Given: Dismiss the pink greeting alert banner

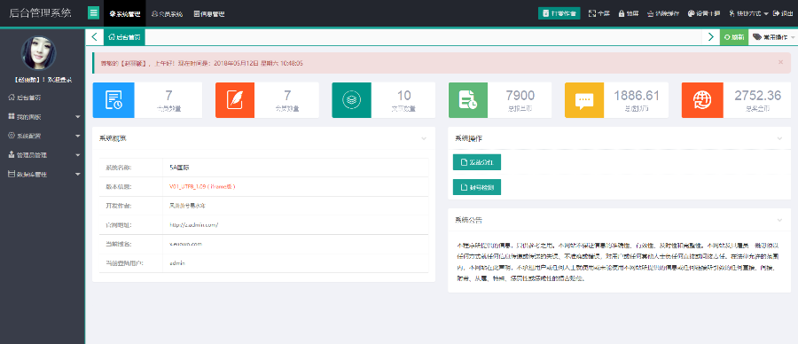Looking at the screenshot, I should click(x=780, y=62).
